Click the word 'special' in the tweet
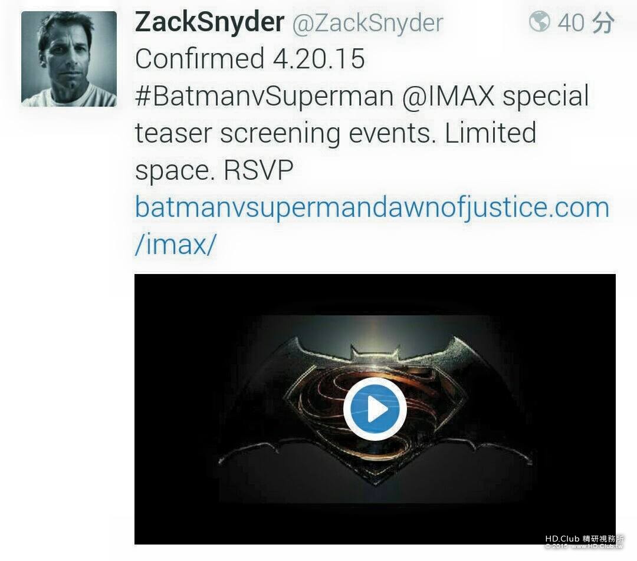This screenshot has width=637, height=561. click(546, 97)
